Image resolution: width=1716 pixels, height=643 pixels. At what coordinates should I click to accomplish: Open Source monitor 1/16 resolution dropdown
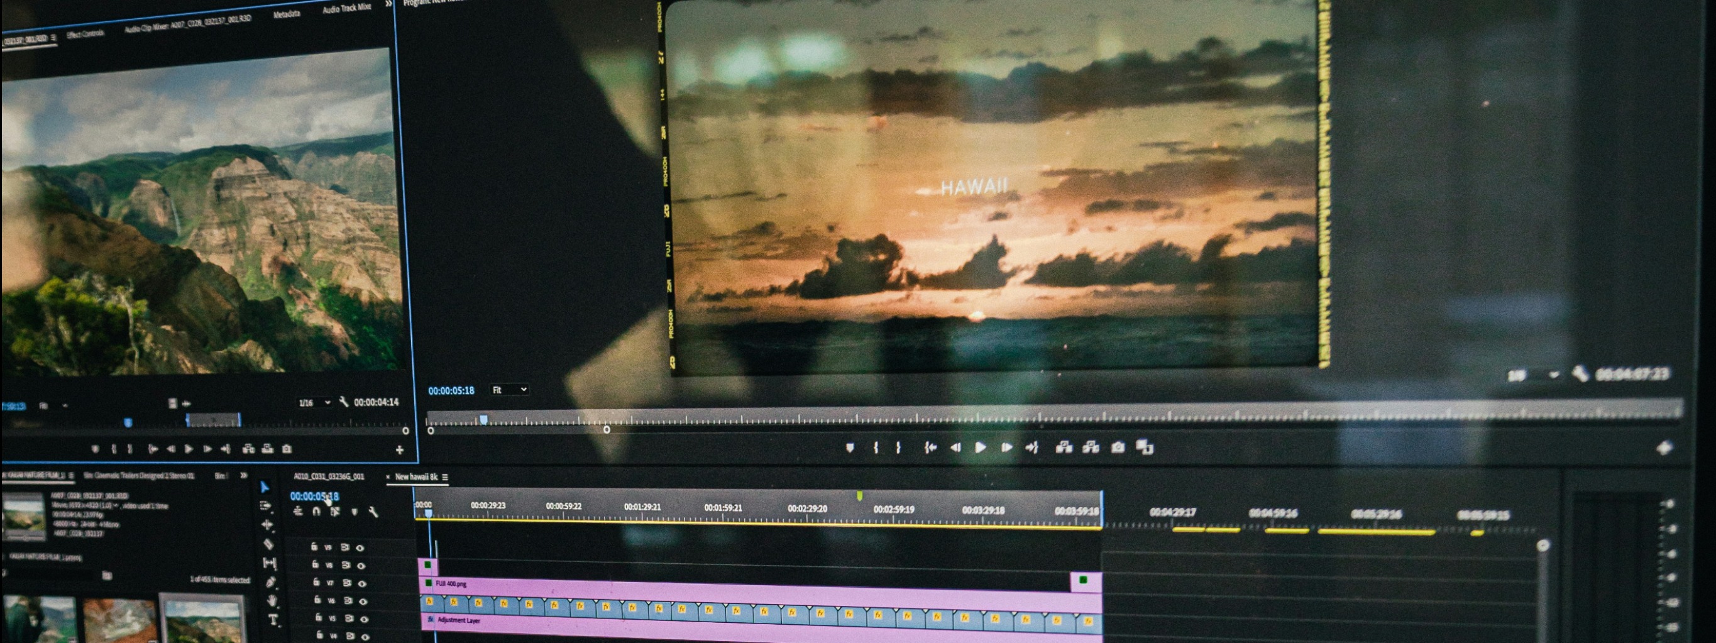314,402
